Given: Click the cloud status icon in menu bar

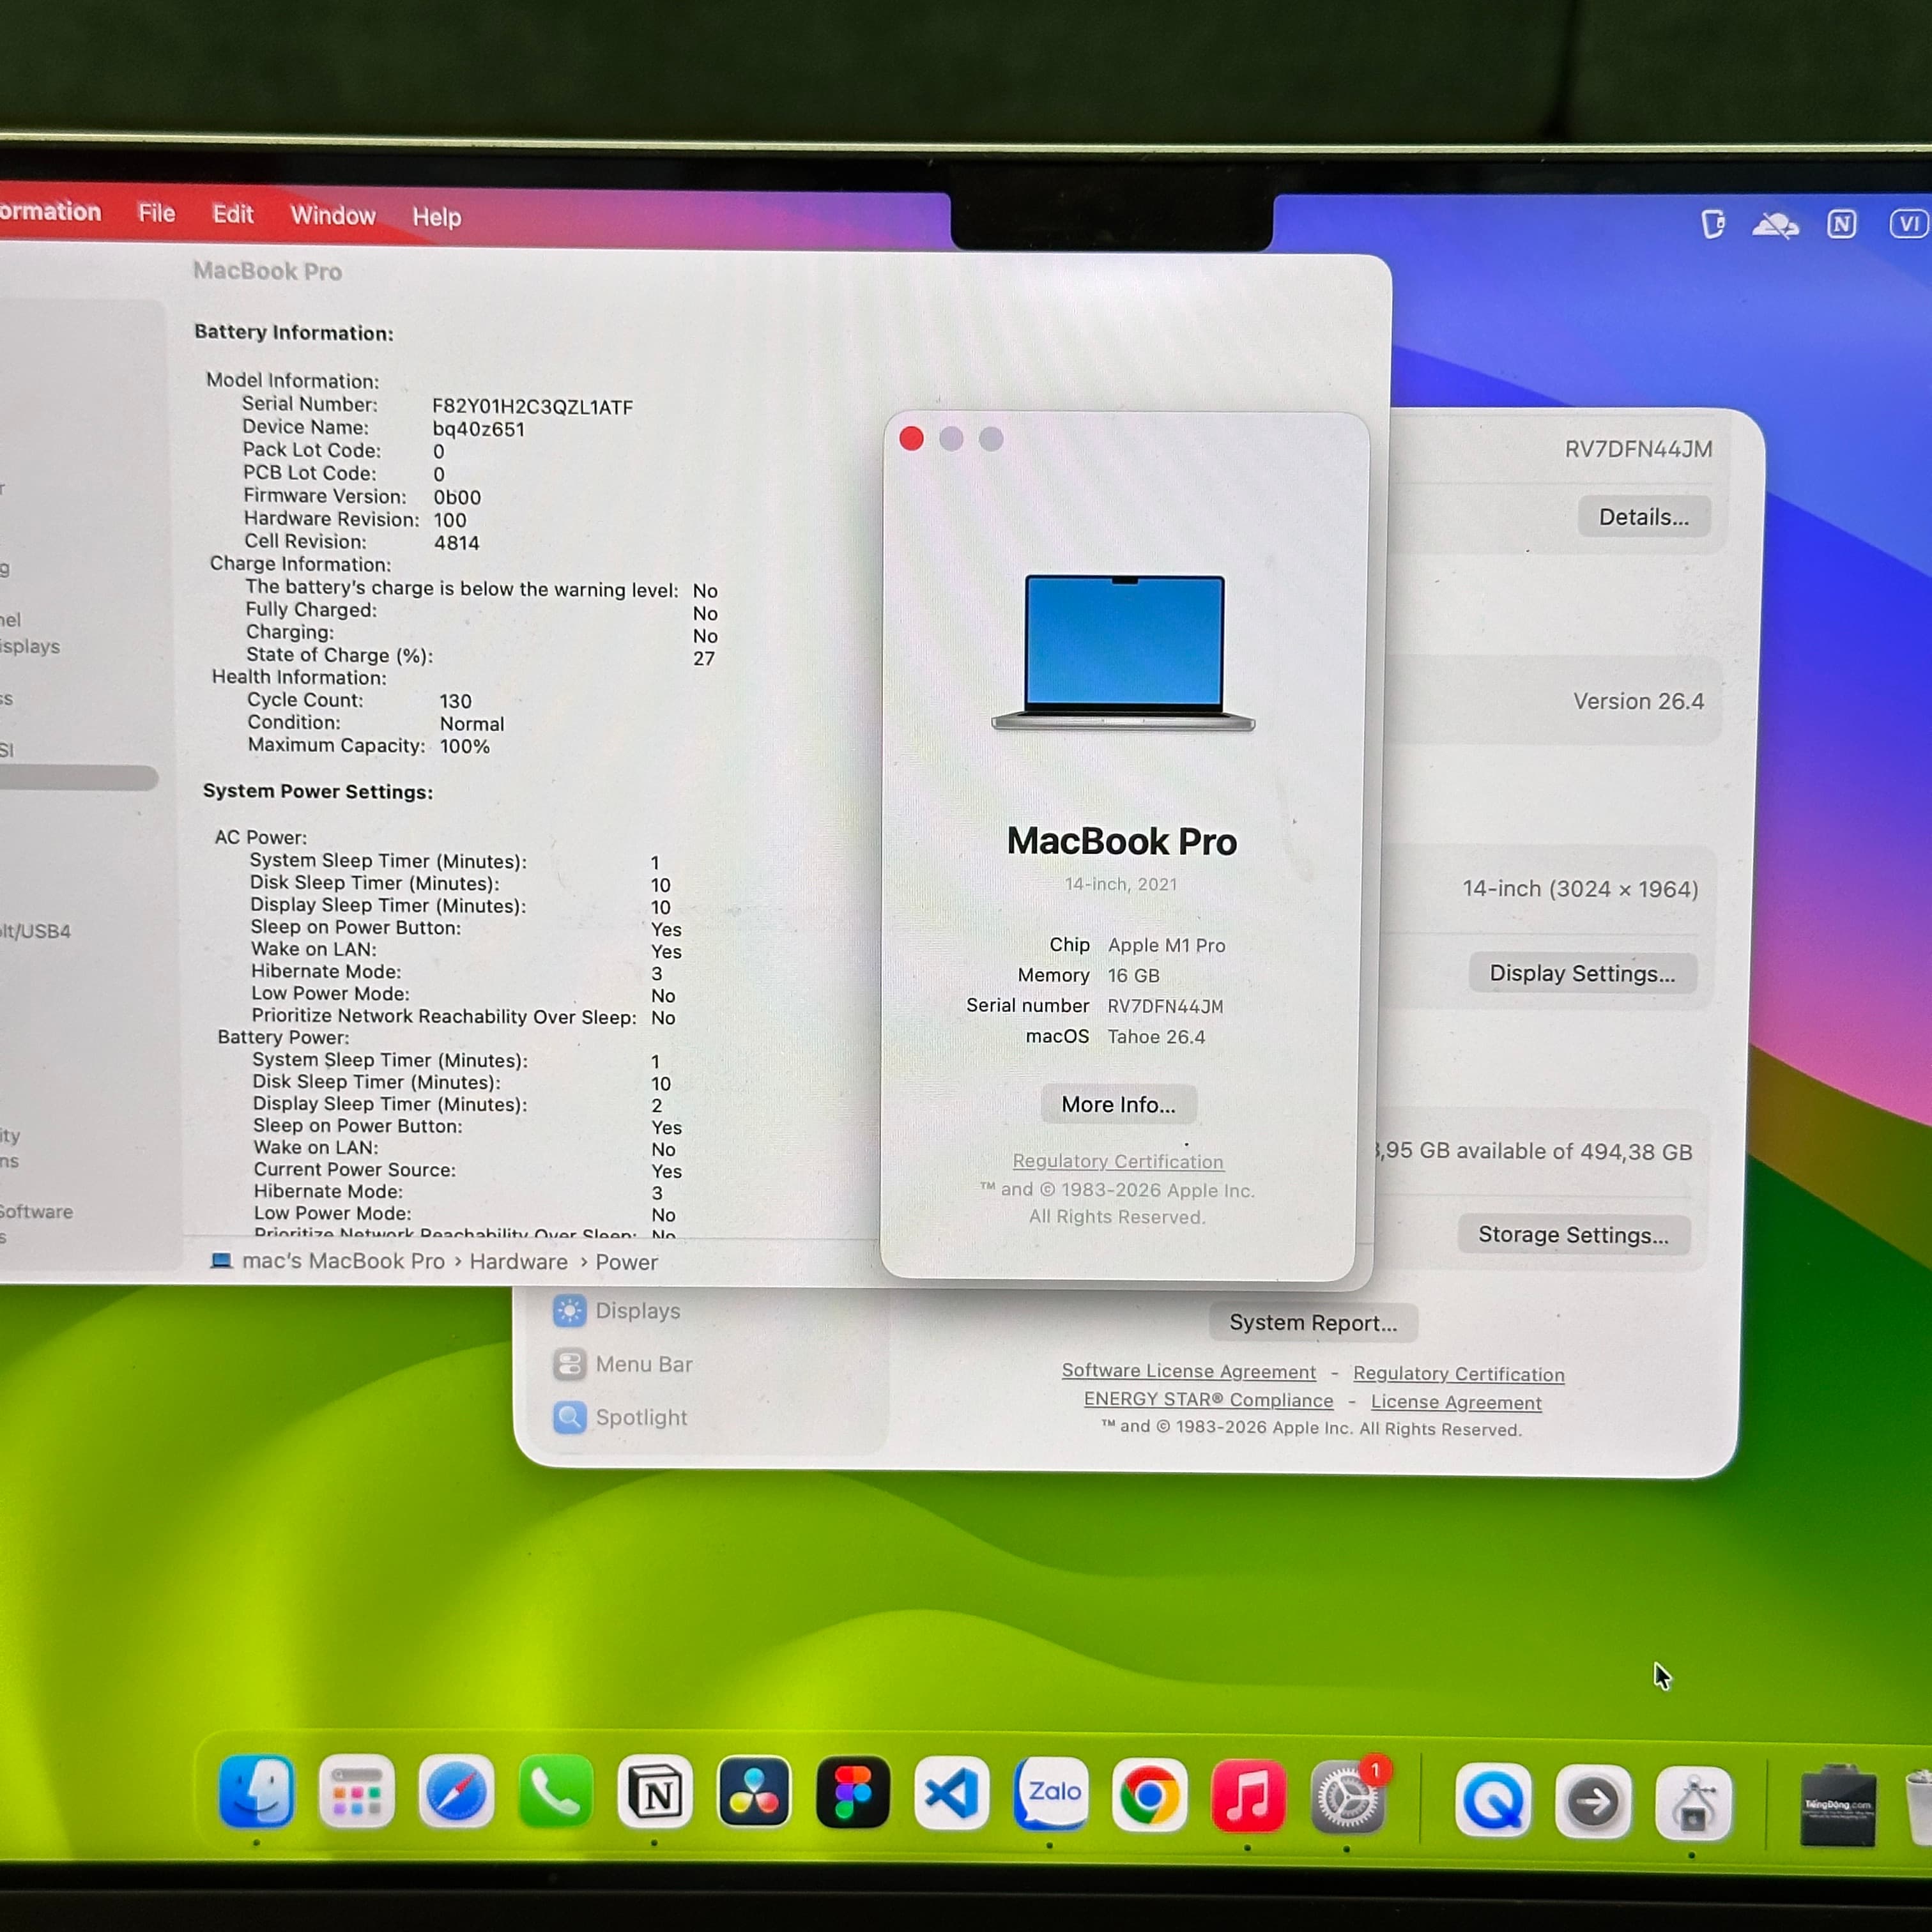Looking at the screenshot, I should coord(1775,226).
